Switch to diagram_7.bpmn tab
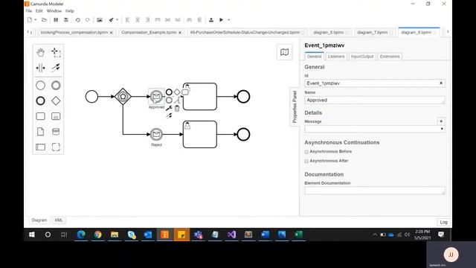Image resolution: width=476 pixels, height=268 pixels. pyautogui.click(x=373, y=33)
